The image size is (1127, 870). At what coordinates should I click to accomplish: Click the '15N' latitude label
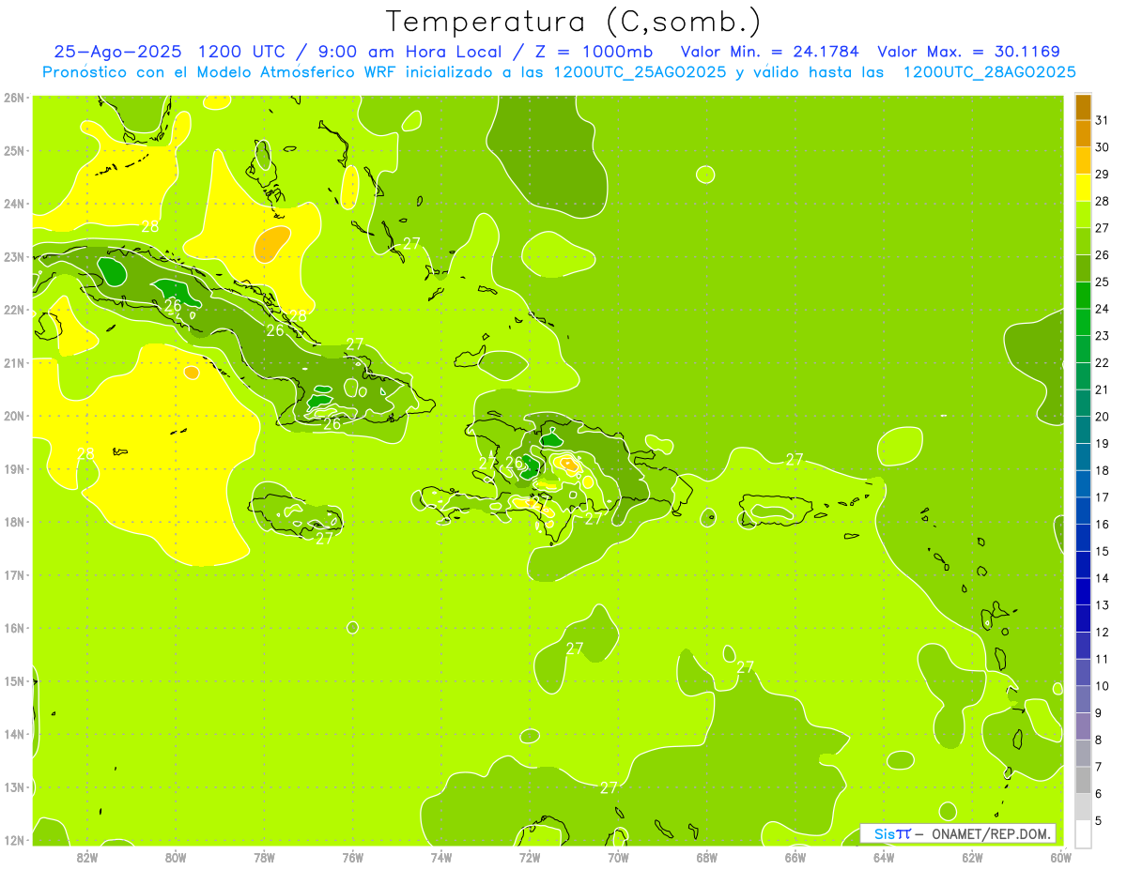point(14,680)
